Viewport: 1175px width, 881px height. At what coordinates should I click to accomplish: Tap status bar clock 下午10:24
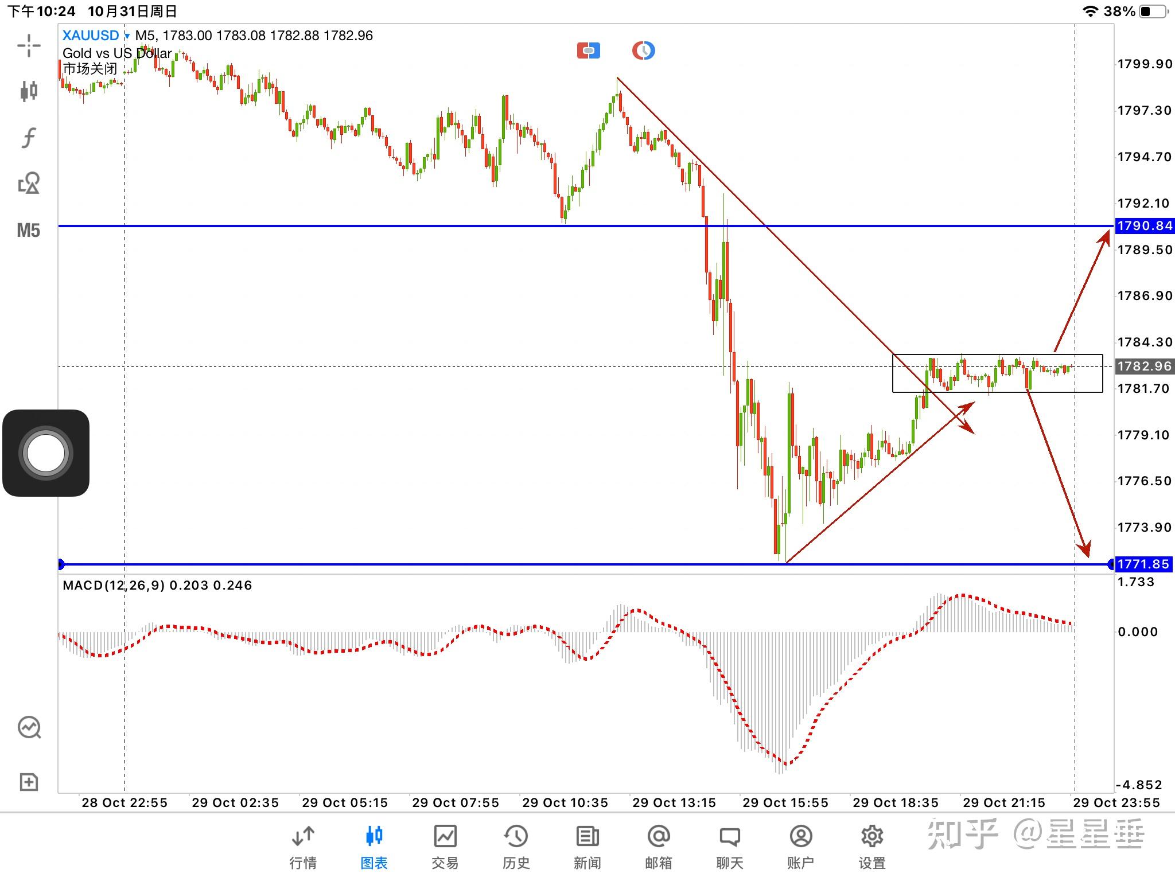tap(41, 11)
